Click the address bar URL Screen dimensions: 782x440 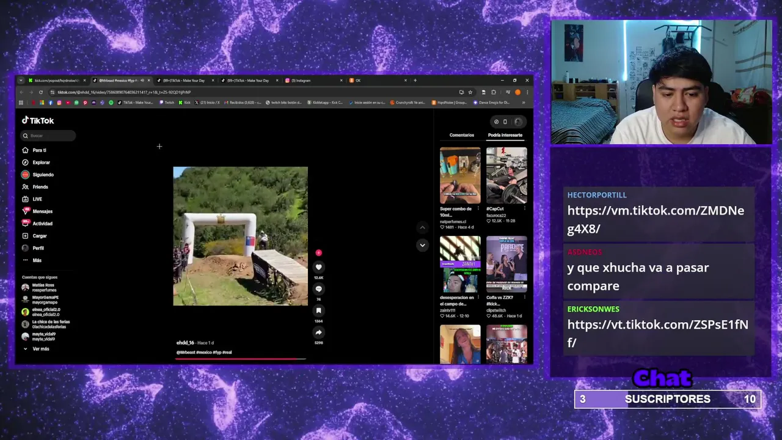click(x=125, y=92)
